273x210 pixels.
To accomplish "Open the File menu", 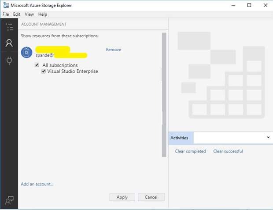I will (x=6, y=14).
